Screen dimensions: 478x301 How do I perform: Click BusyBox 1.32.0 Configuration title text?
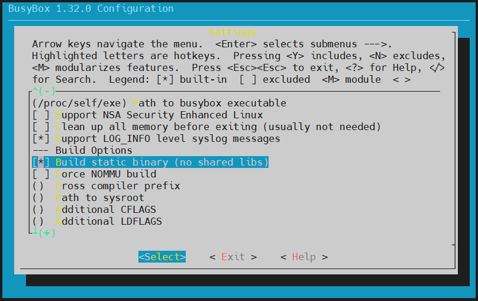pos(91,8)
